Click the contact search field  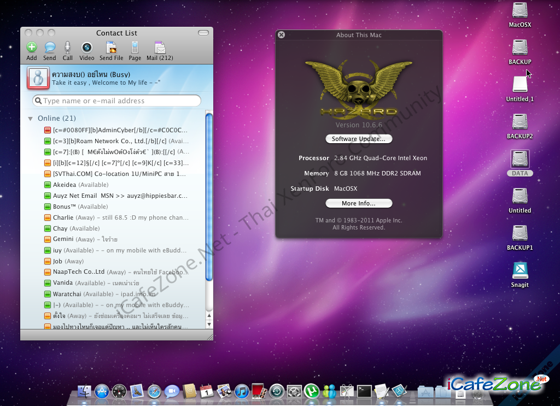117,101
